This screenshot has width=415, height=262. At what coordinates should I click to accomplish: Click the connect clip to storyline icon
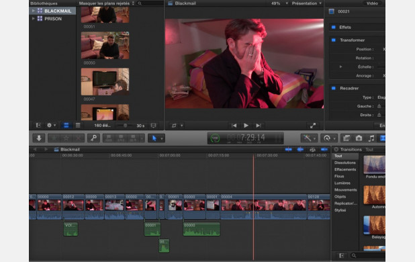pos(109,138)
